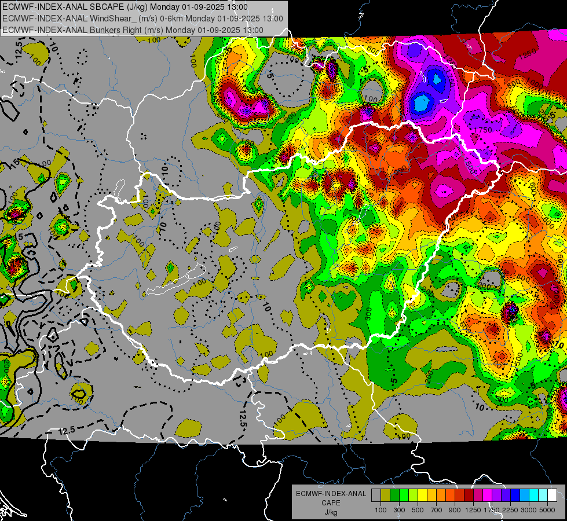Select the dark maroon legend swatch

pos(469,496)
